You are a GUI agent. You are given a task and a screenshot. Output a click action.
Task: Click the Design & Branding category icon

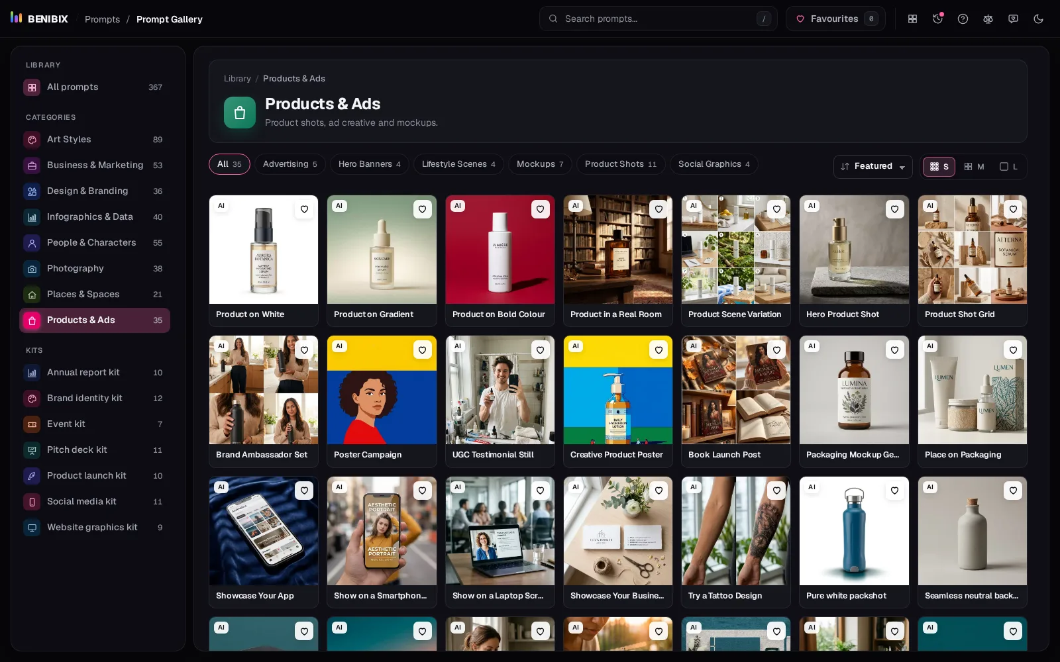pos(32,191)
